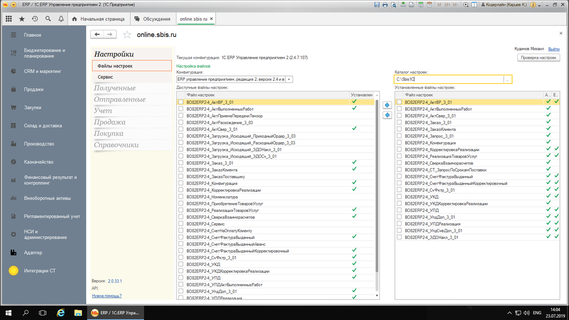Browse settings catalog with ellipsis button
This screenshot has height=320, width=569.
tap(507, 80)
